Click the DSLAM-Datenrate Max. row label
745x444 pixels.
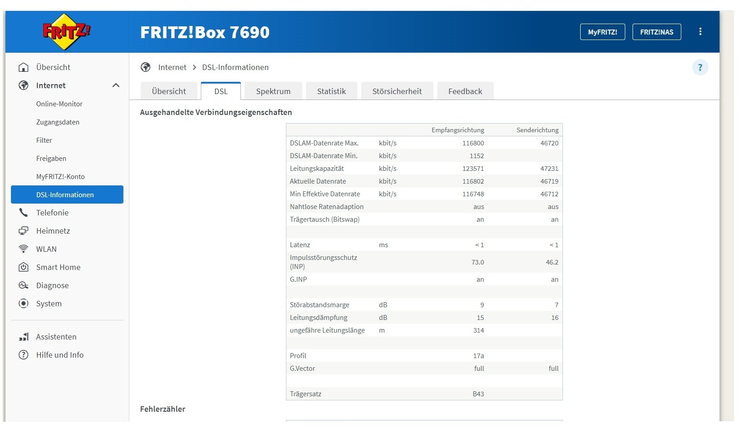(x=324, y=143)
